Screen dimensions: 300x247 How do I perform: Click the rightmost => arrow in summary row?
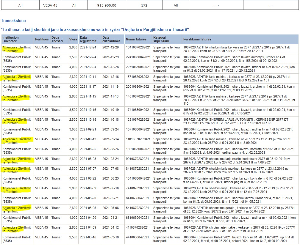click(271, 5)
